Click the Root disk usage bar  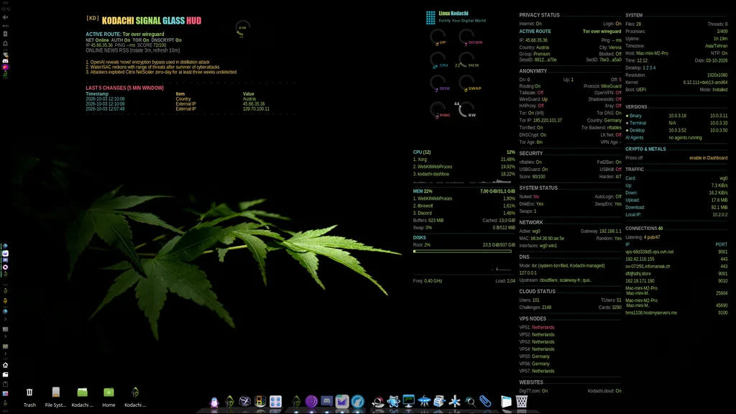pyautogui.click(x=462, y=251)
